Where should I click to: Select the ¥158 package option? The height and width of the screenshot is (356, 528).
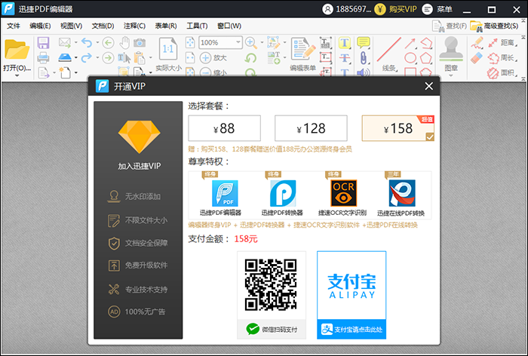click(398, 128)
